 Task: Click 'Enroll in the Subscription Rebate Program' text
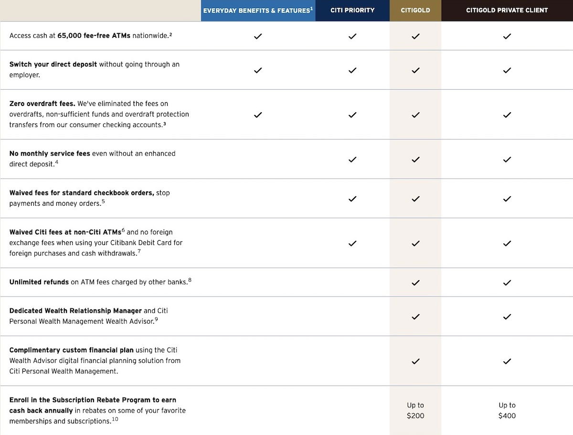(x=80, y=400)
